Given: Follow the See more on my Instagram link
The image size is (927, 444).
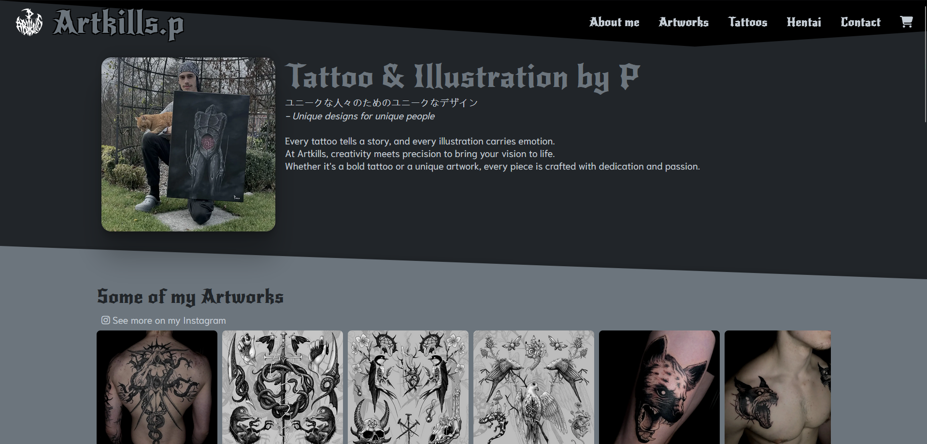Looking at the screenshot, I should 164,320.
